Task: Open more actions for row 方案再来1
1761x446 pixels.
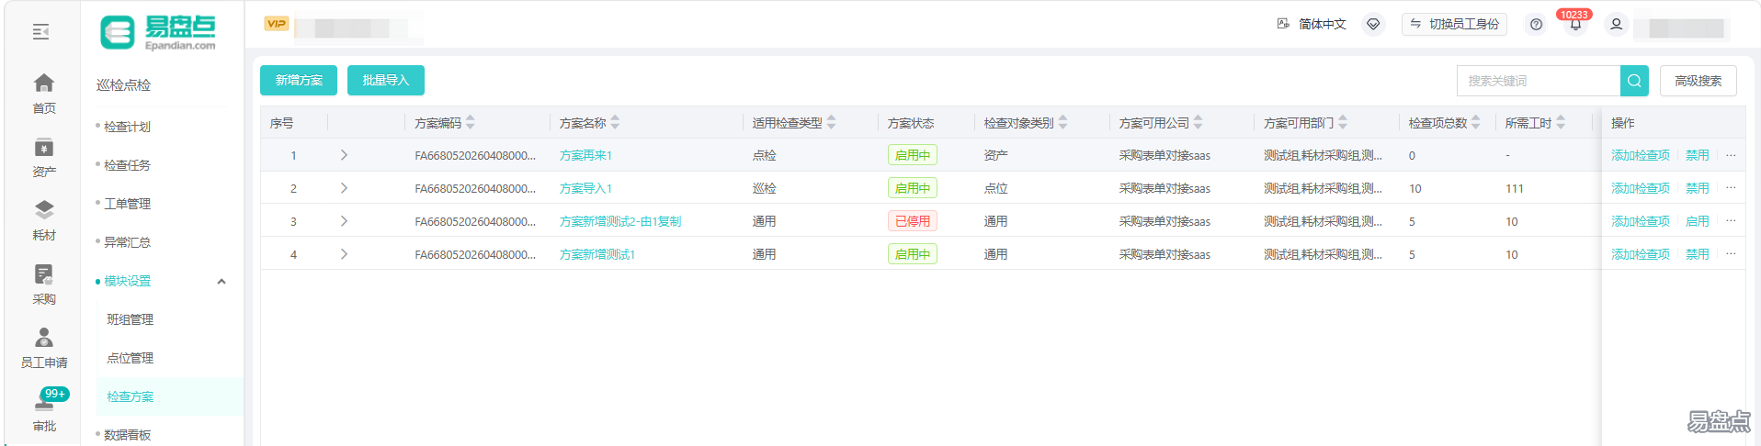Action: [1731, 155]
